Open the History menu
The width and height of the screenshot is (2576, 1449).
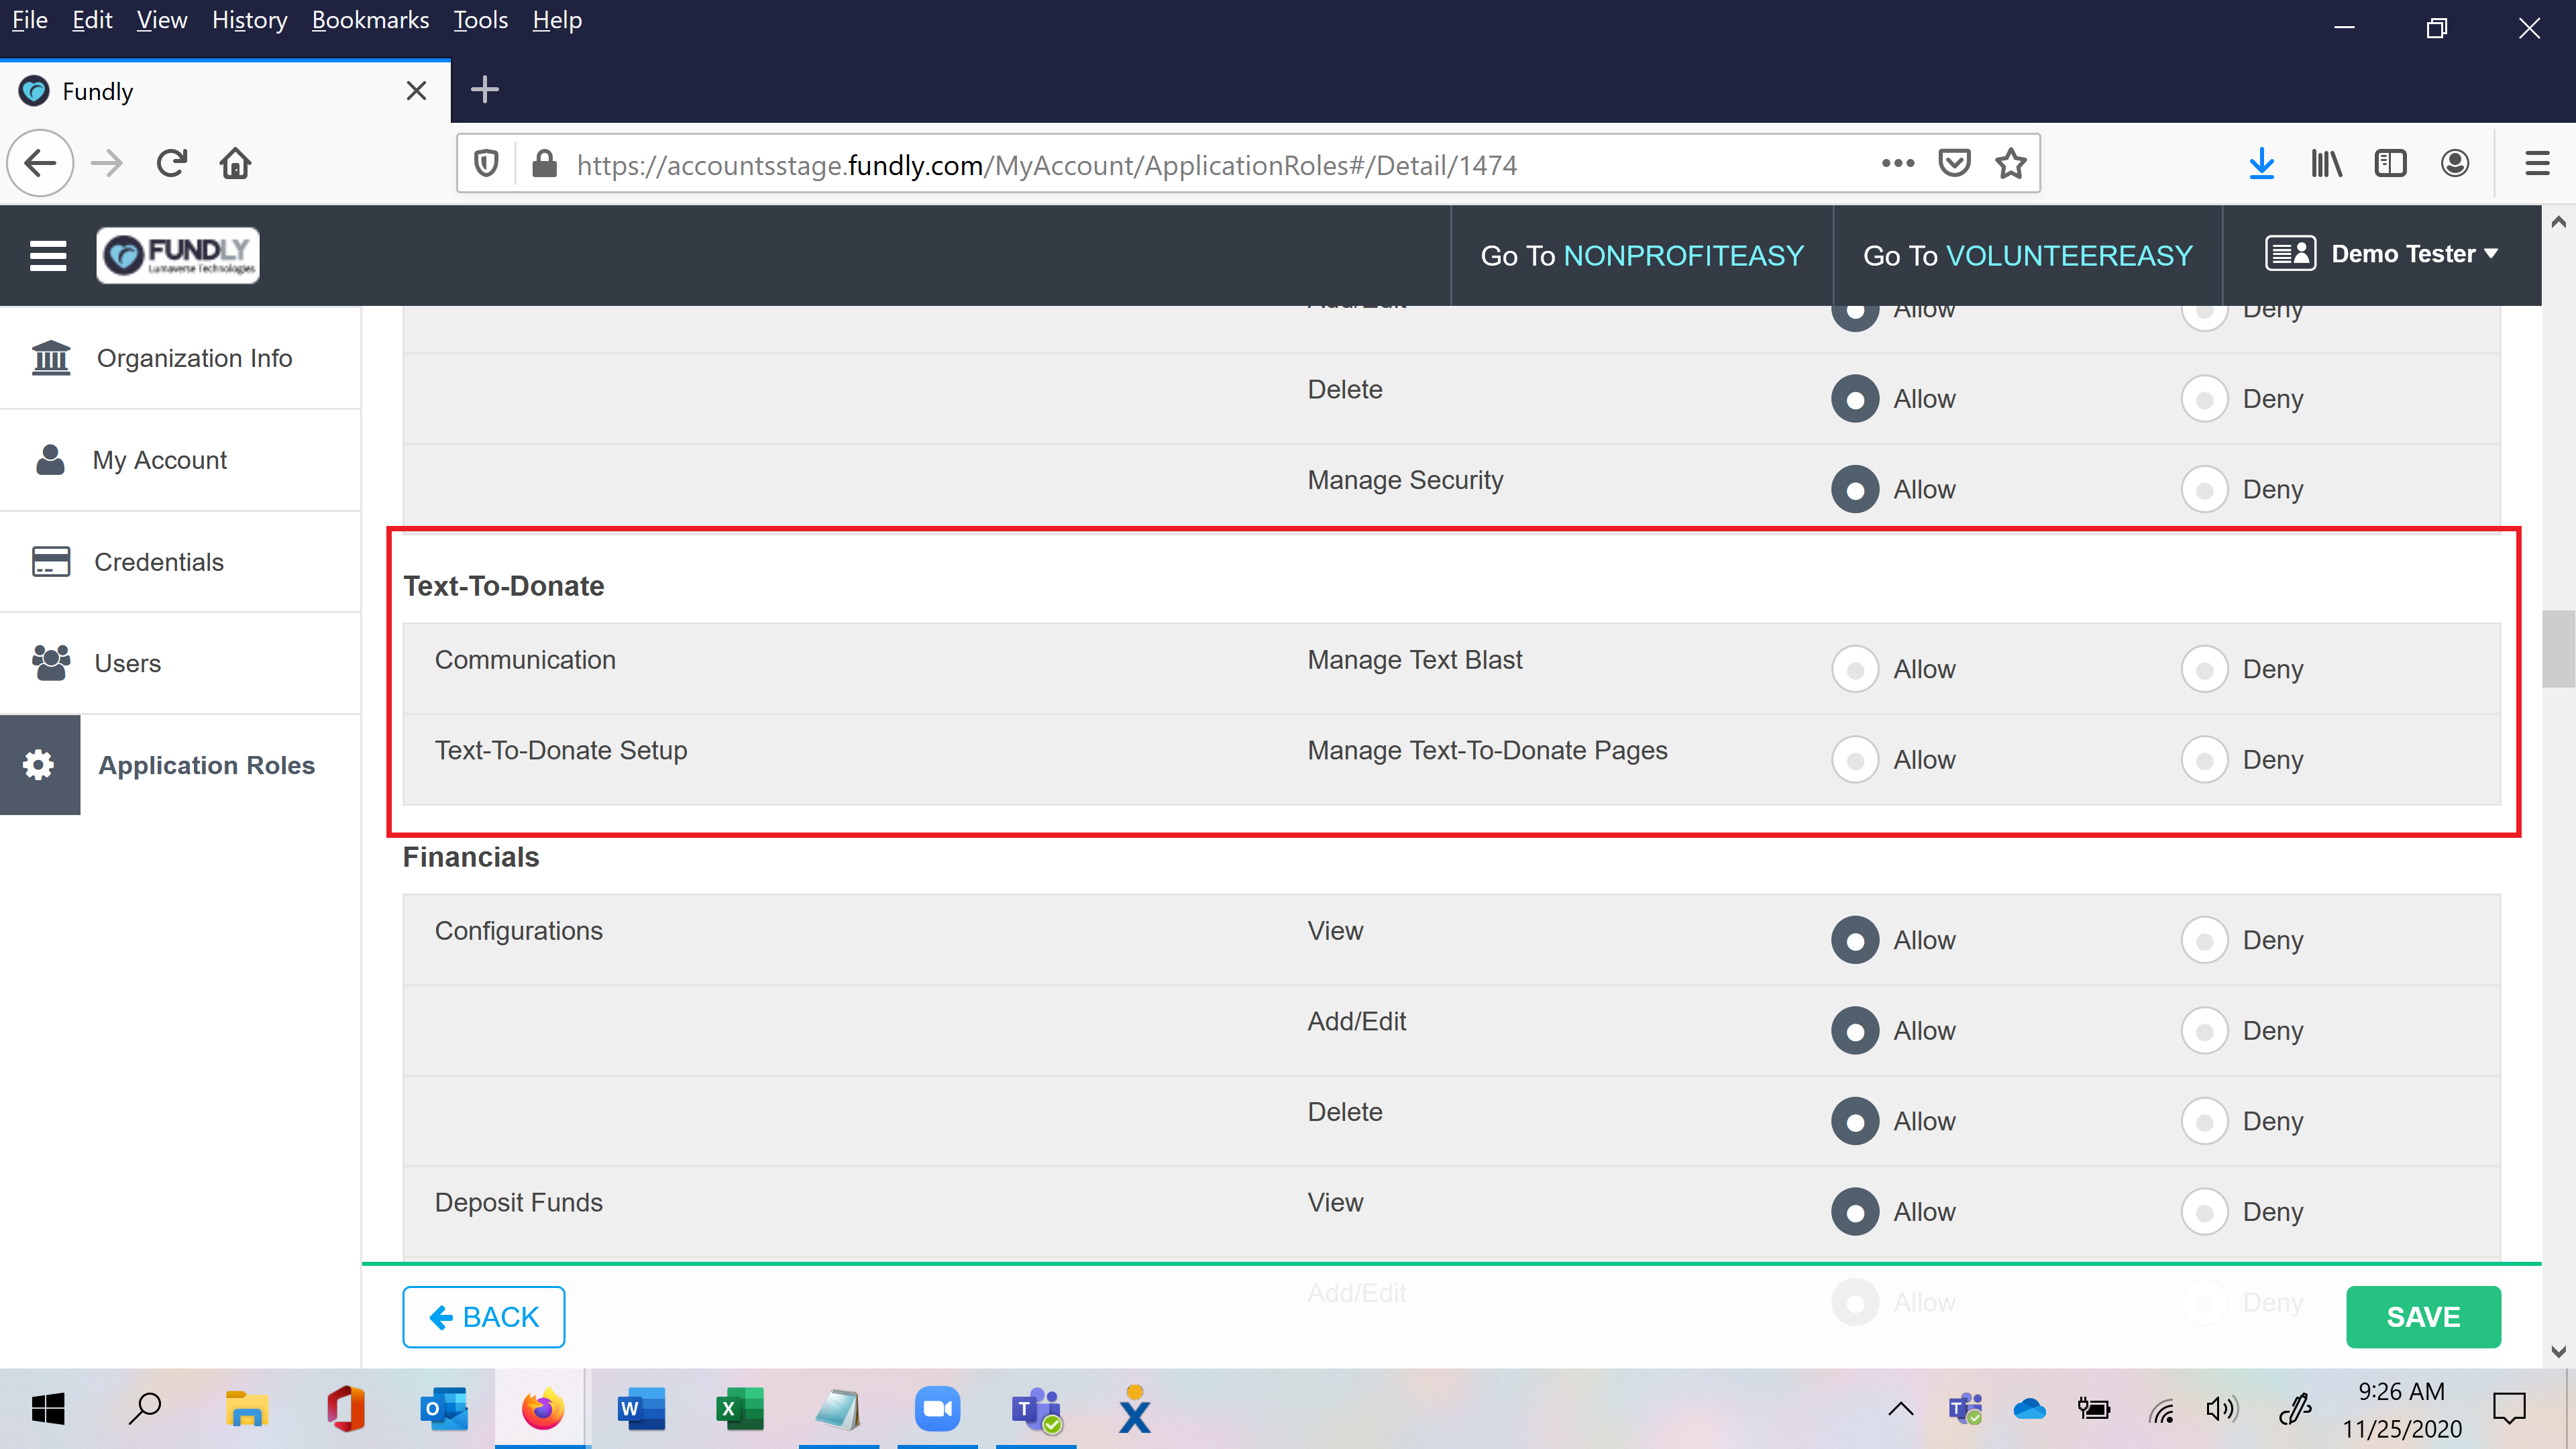point(249,20)
